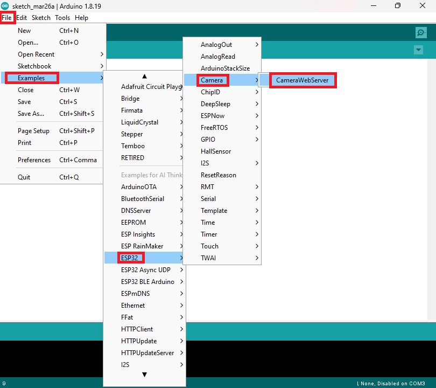The image size is (436, 388).
Task: Select the Examples menu entry
Action: tap(53, 78)
